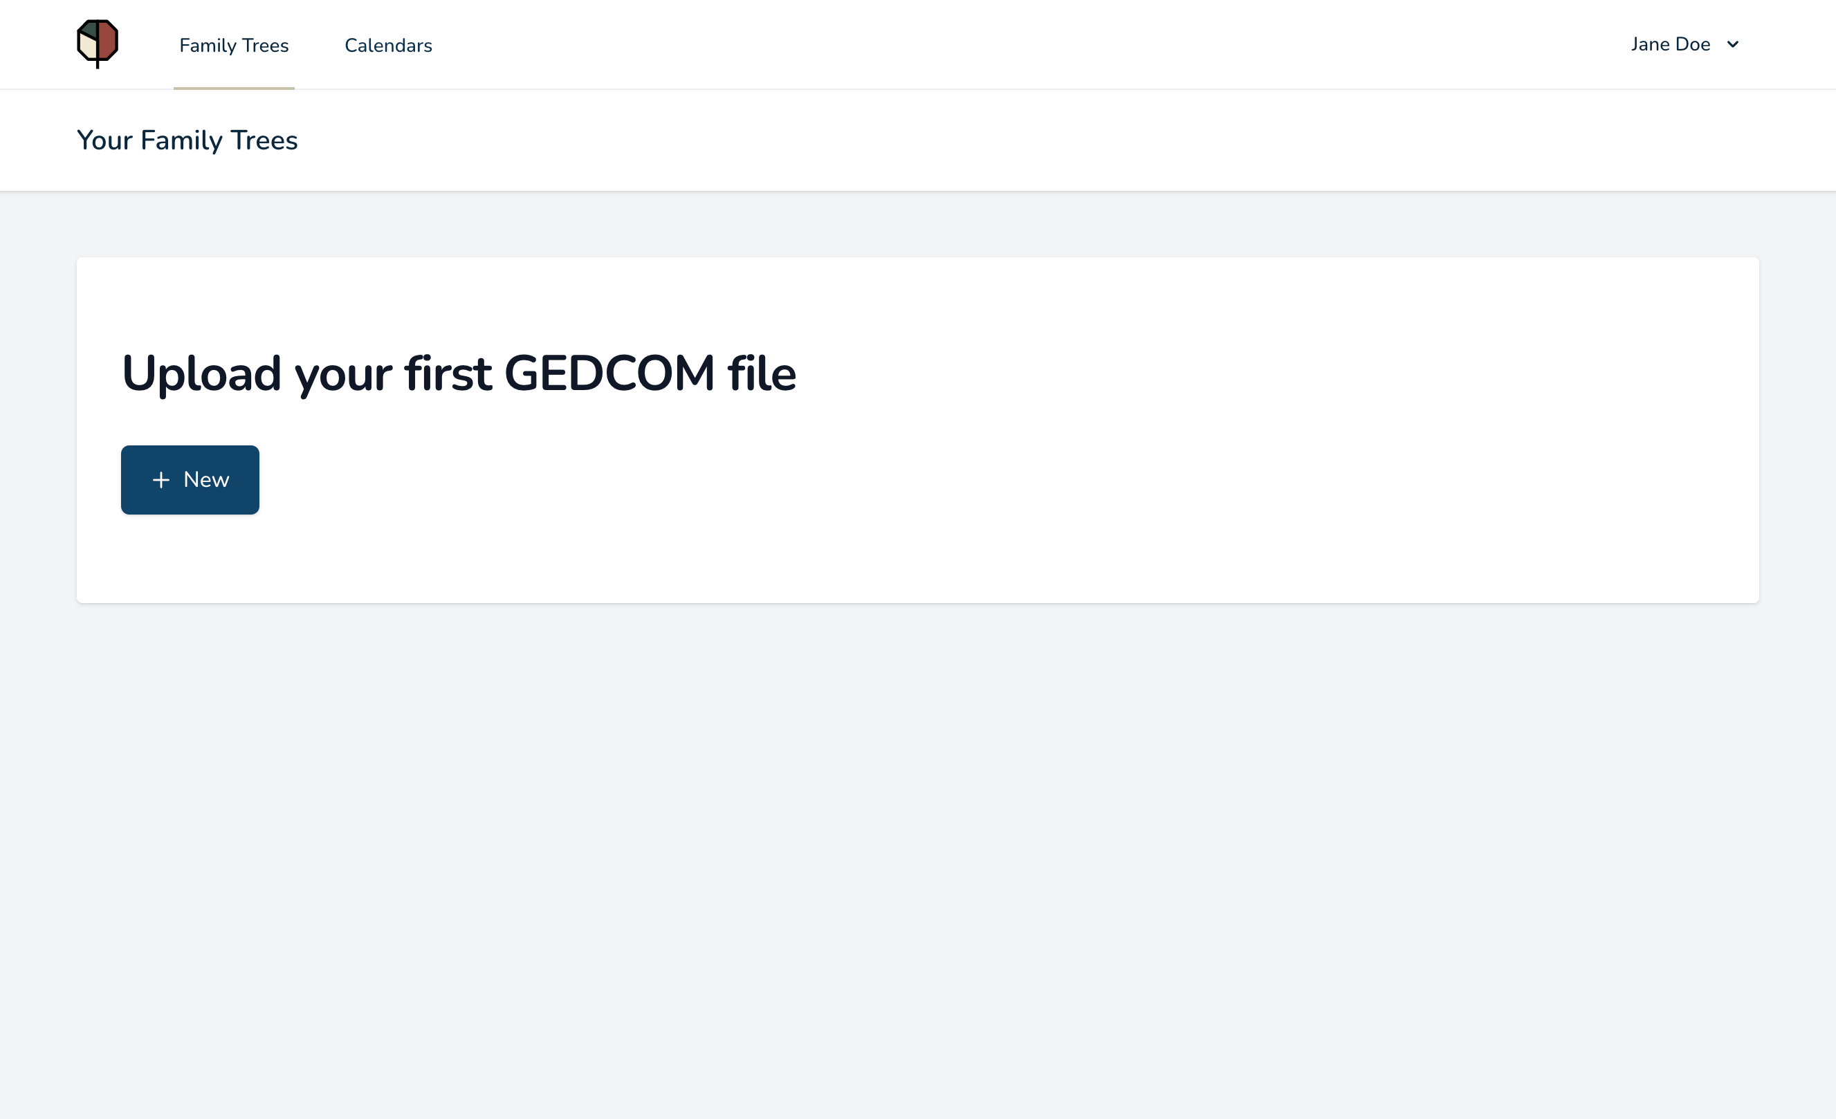Click the word 'Upload' in the card title
Viewport: 1836px width, 1119px height.
[201, 373]
